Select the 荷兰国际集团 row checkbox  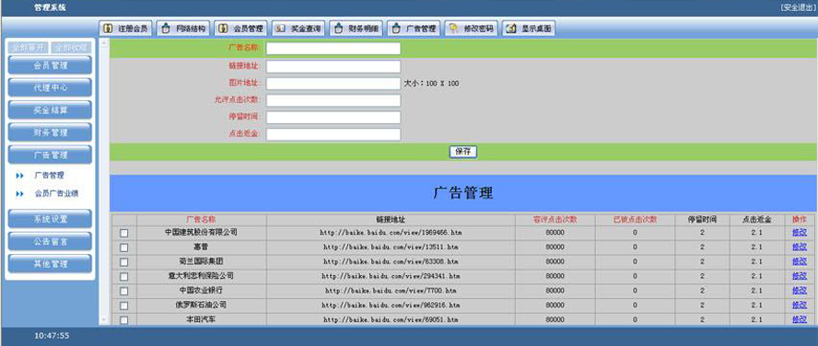pyautogui.click(x=124, y=262)
